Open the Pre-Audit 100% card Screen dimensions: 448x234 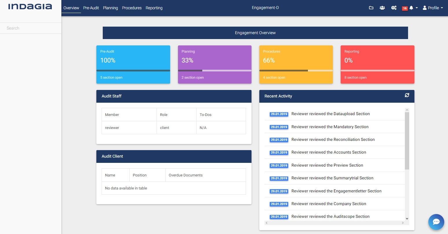click(133, 61)
